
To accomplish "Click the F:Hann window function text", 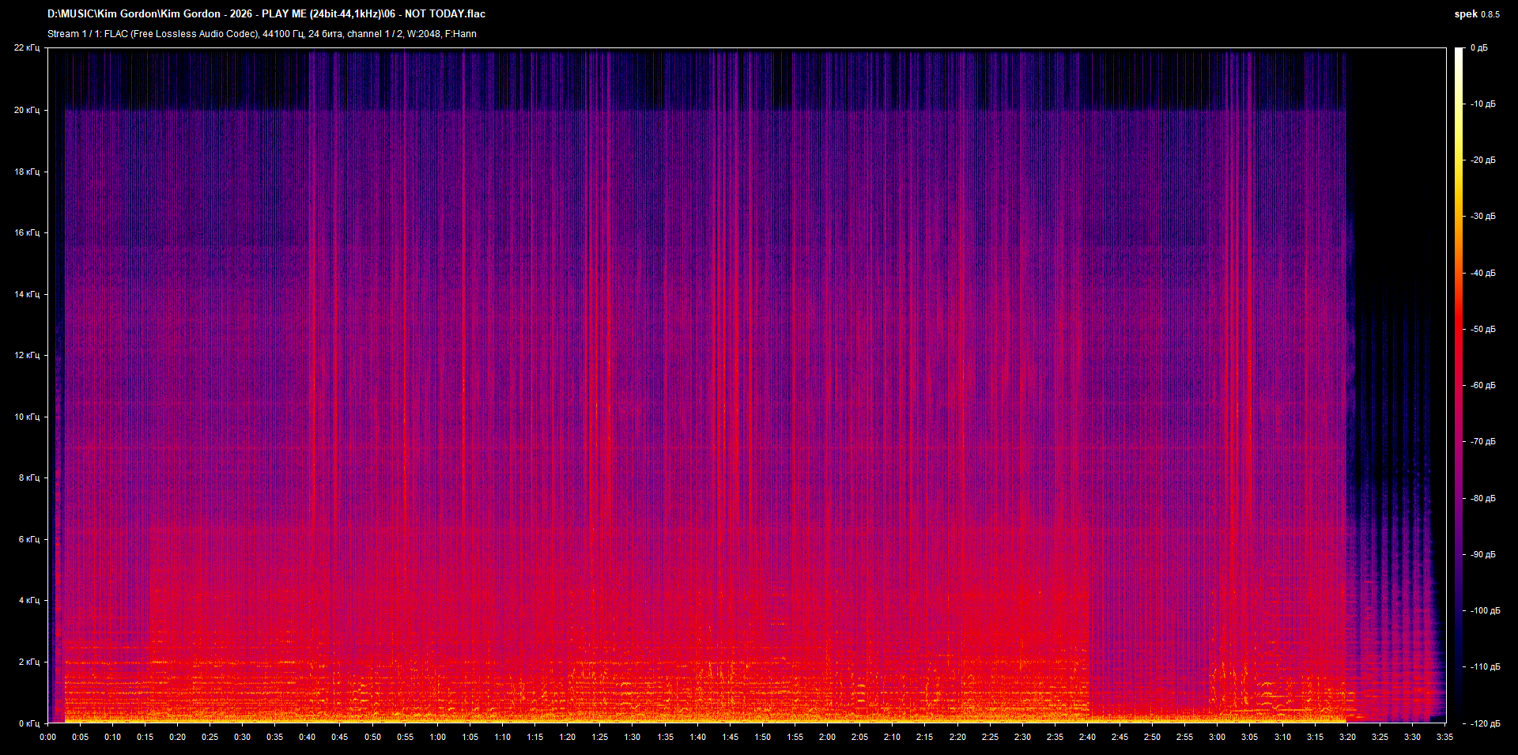I will point(461,33).
